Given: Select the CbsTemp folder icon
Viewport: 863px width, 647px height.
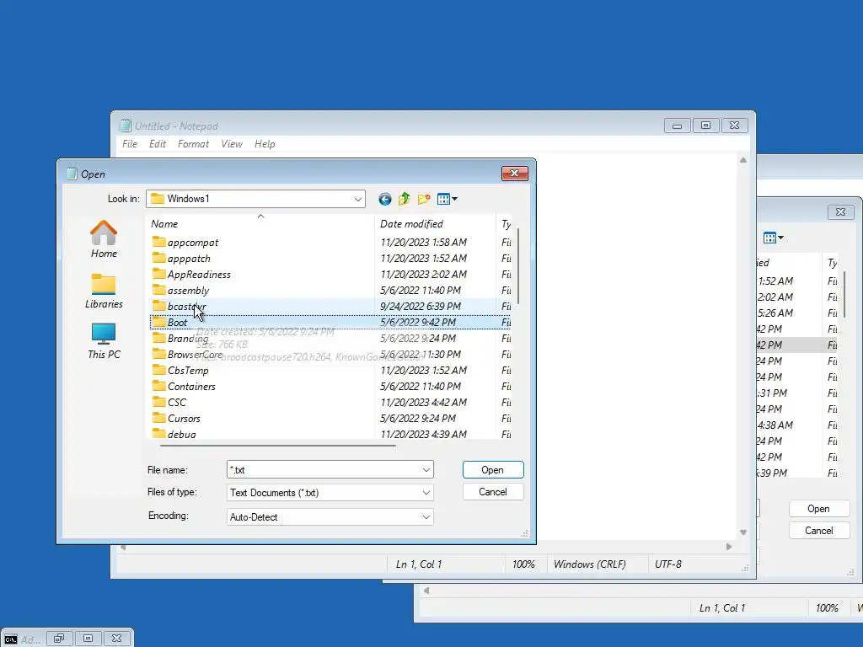Looking at the screenshot, I should tap(159, 371).
